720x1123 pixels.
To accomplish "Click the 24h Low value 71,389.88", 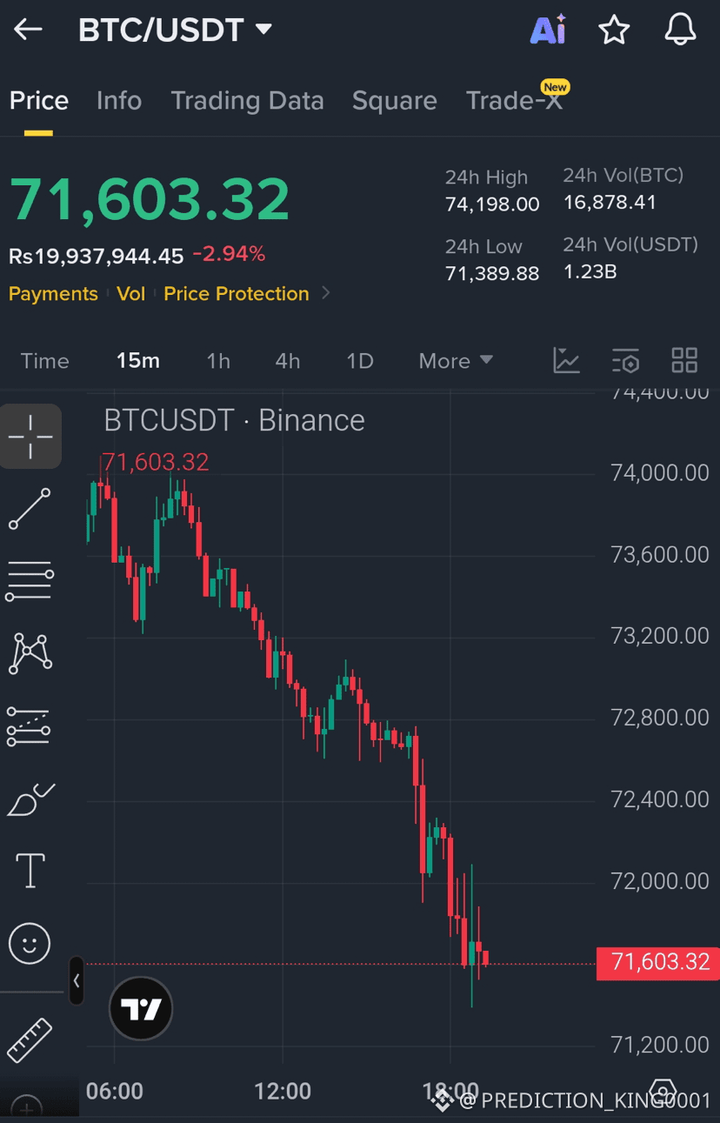I will [x=492, y=273].
